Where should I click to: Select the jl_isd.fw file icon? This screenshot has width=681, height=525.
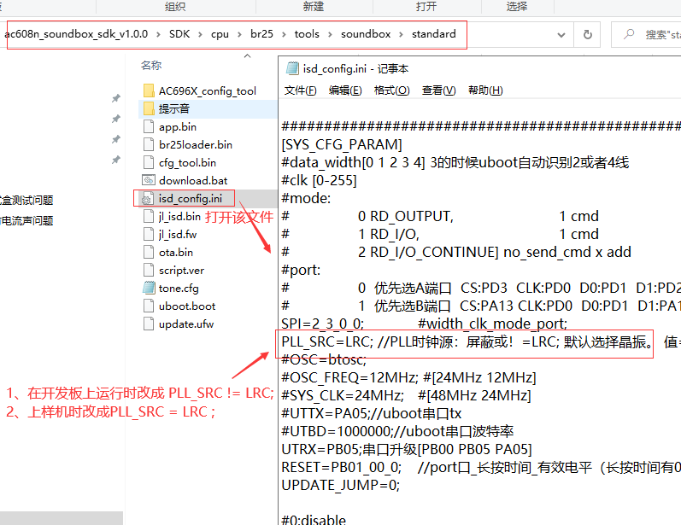pos(149,234)
